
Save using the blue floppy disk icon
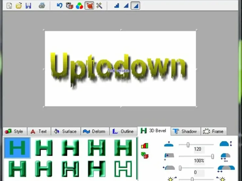coord(28,6)
